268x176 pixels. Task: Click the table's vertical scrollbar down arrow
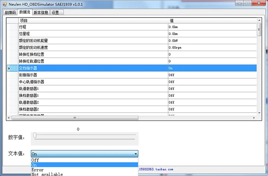259,113
